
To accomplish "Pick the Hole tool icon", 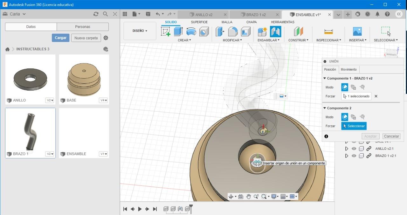I will (204, 31).
